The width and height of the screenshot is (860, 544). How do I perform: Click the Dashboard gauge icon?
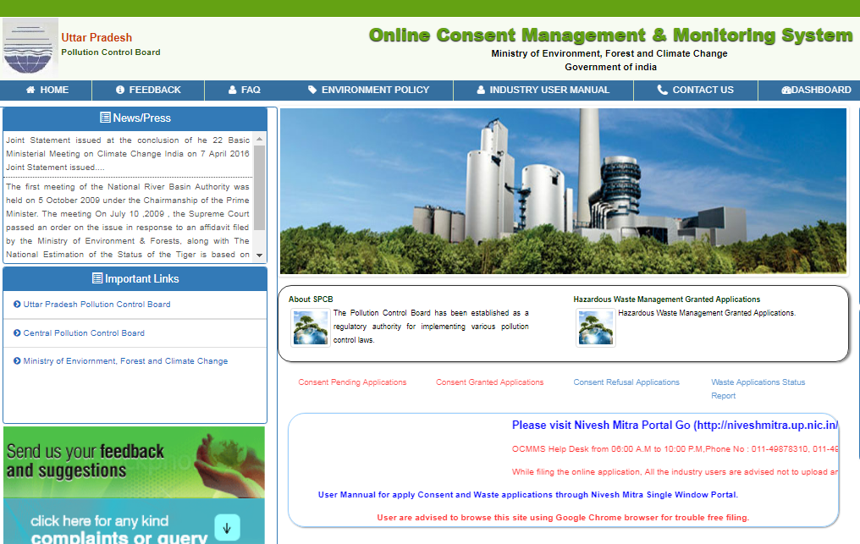786,90
